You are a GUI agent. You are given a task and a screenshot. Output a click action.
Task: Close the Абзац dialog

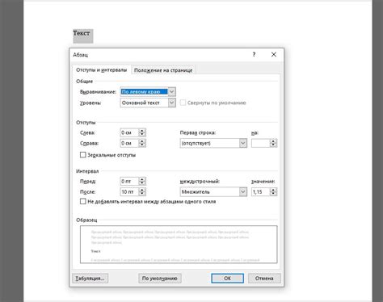click(274, 55)
